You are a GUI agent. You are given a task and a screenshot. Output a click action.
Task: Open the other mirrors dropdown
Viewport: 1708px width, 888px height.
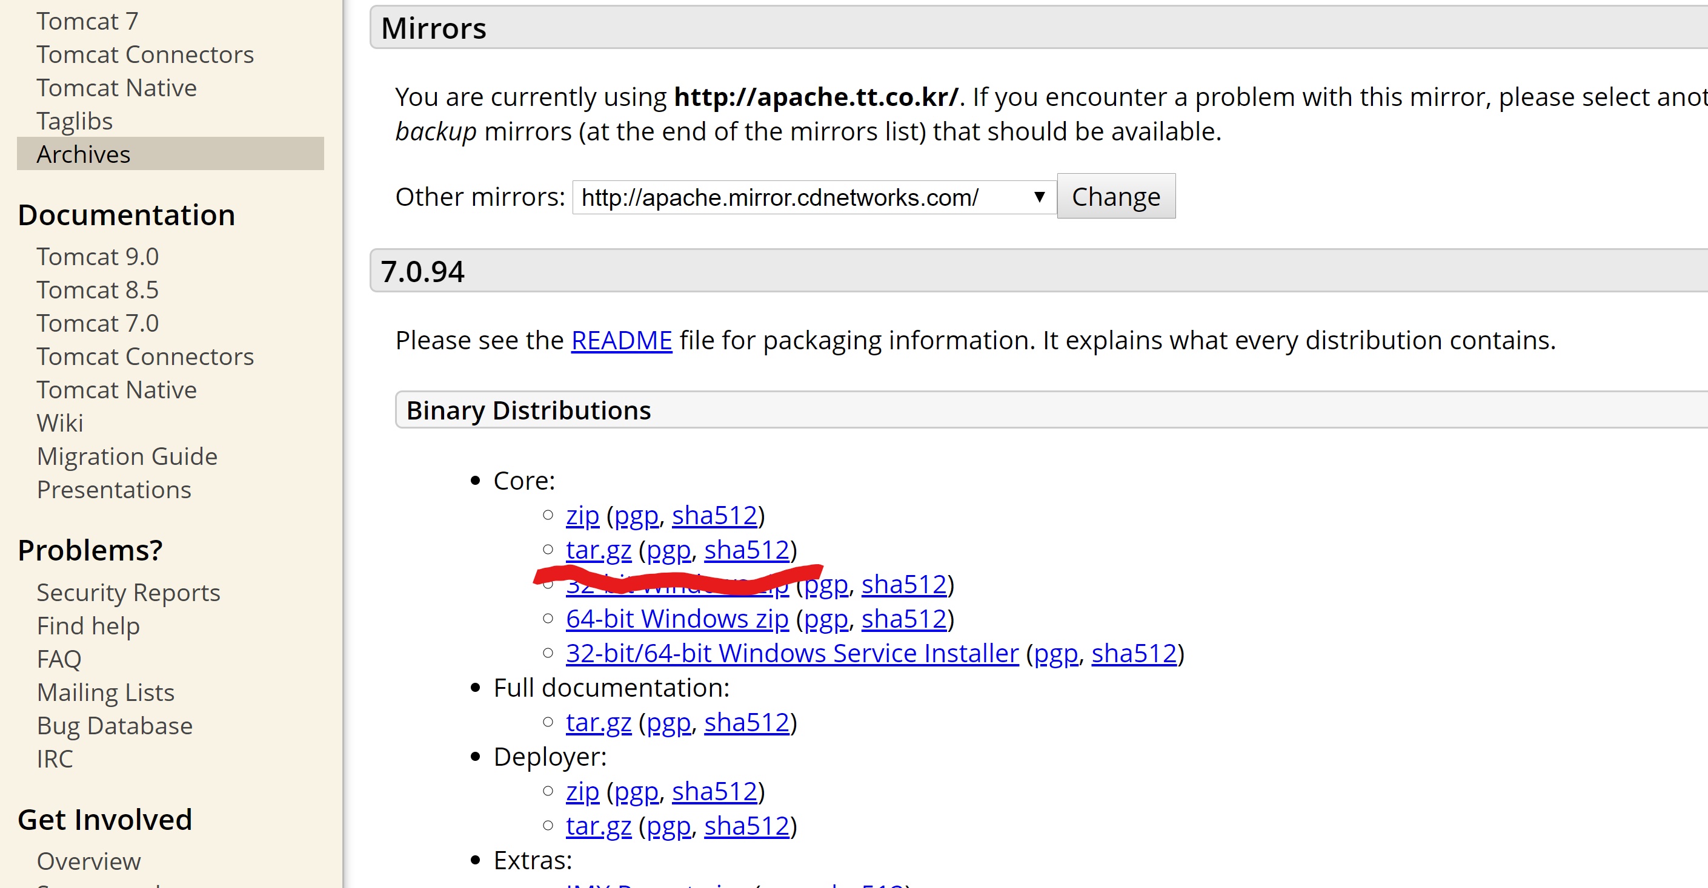click(x=814, y=197)
